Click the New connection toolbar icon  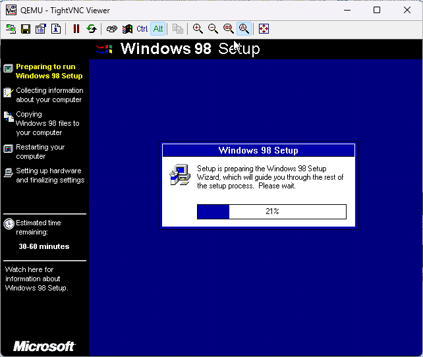[11, 29]
